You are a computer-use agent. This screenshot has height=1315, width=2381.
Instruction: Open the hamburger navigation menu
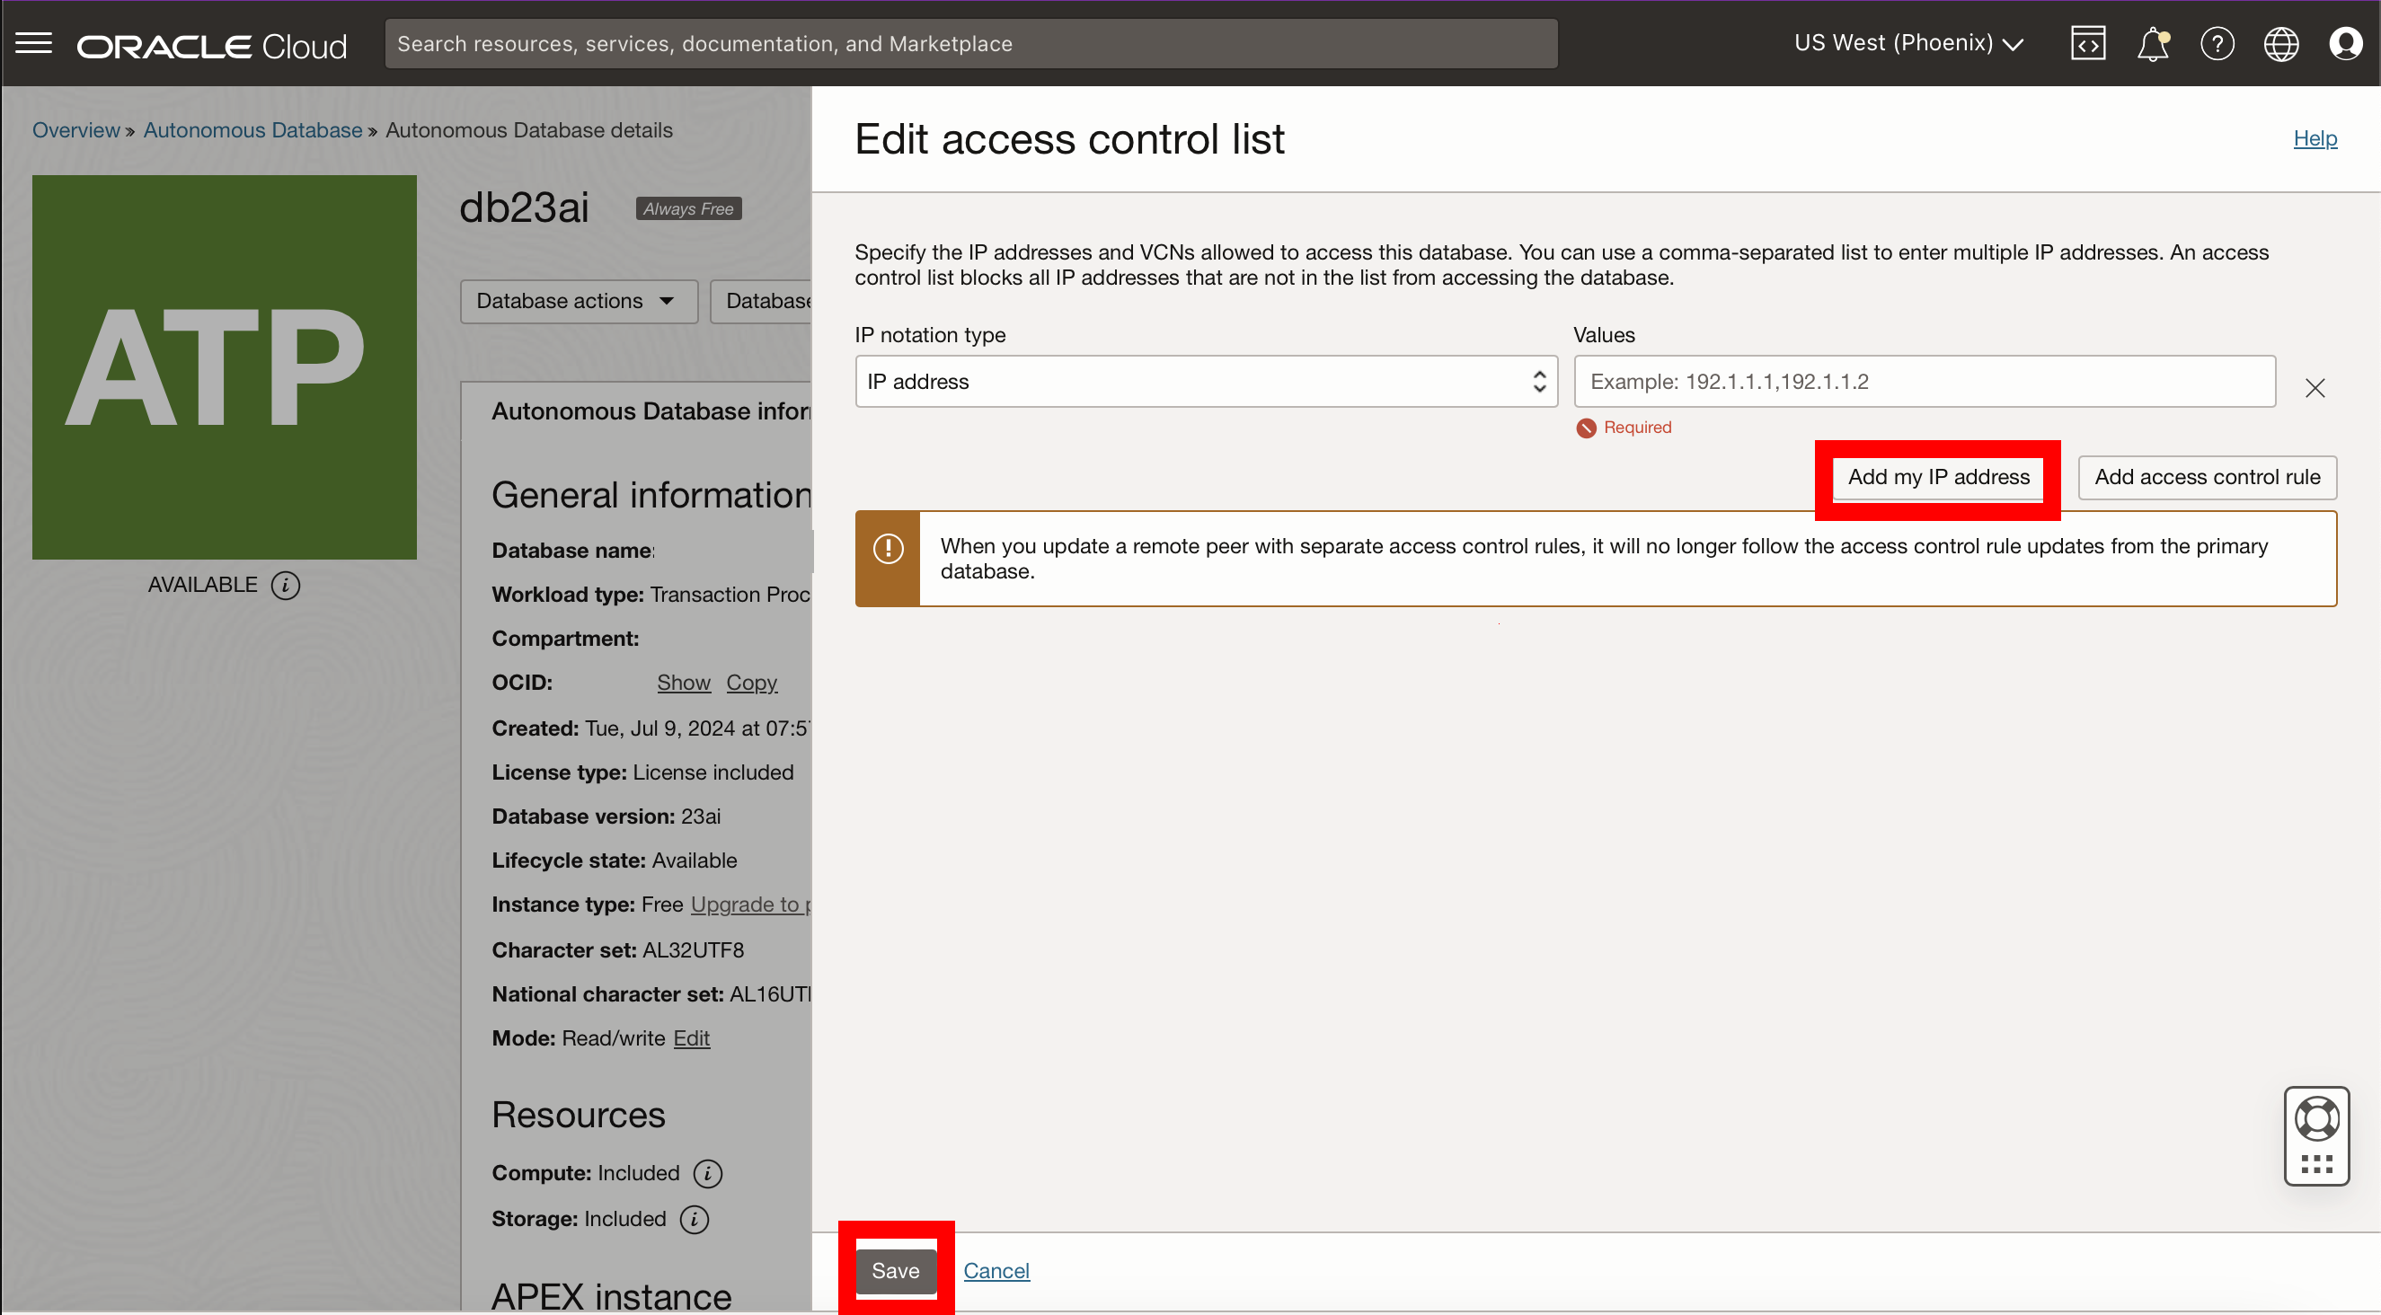[x=34, y=43]
